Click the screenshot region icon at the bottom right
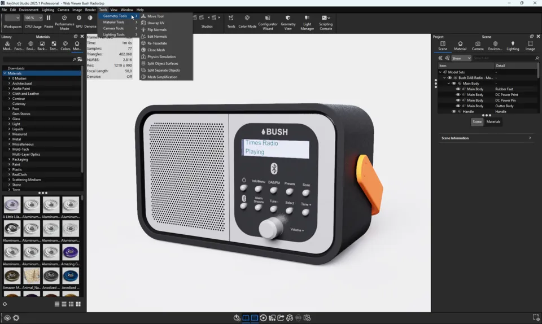Screen dimensions: 542x324 536,317
